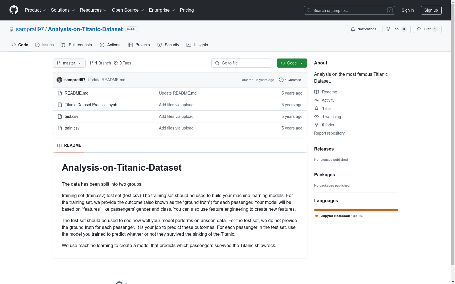Screen dimensions: 455x284
Task: Open the Analysis-on-Titanic-Dataset repository link
Action: tap(85, 29)
